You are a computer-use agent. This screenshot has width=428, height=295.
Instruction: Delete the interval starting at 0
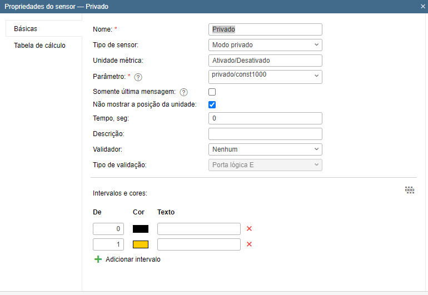tap(249, 229)
